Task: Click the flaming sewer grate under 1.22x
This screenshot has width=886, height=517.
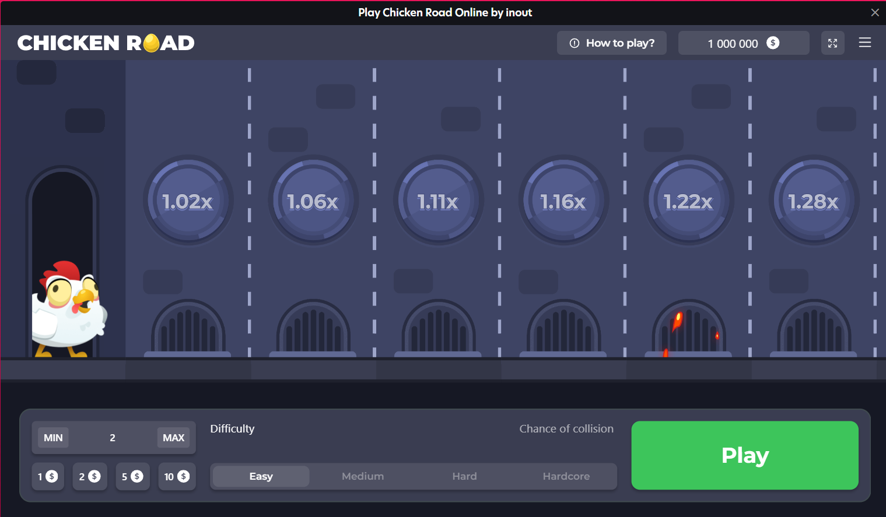Action: click(x=689, y=328)
